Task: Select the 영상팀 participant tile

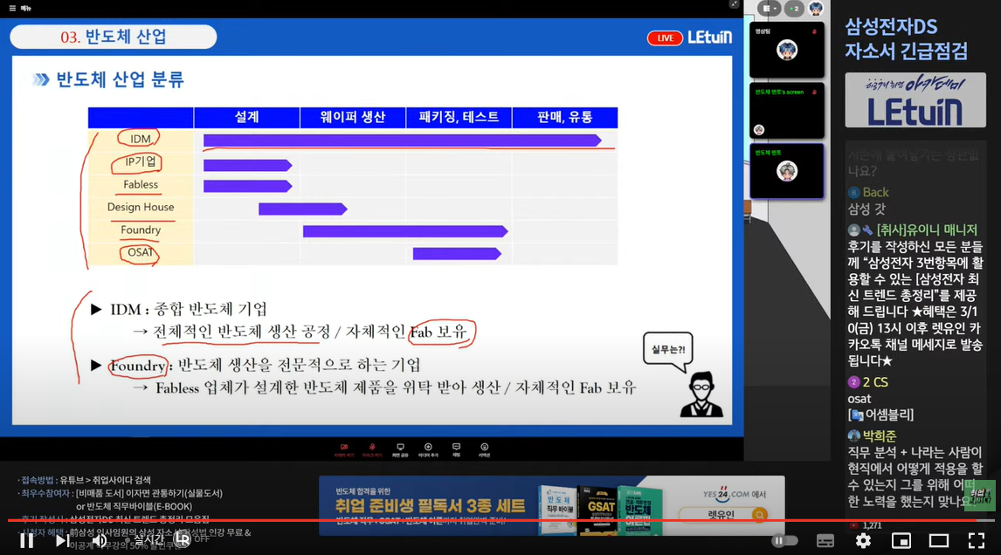Action: (786, 50)
